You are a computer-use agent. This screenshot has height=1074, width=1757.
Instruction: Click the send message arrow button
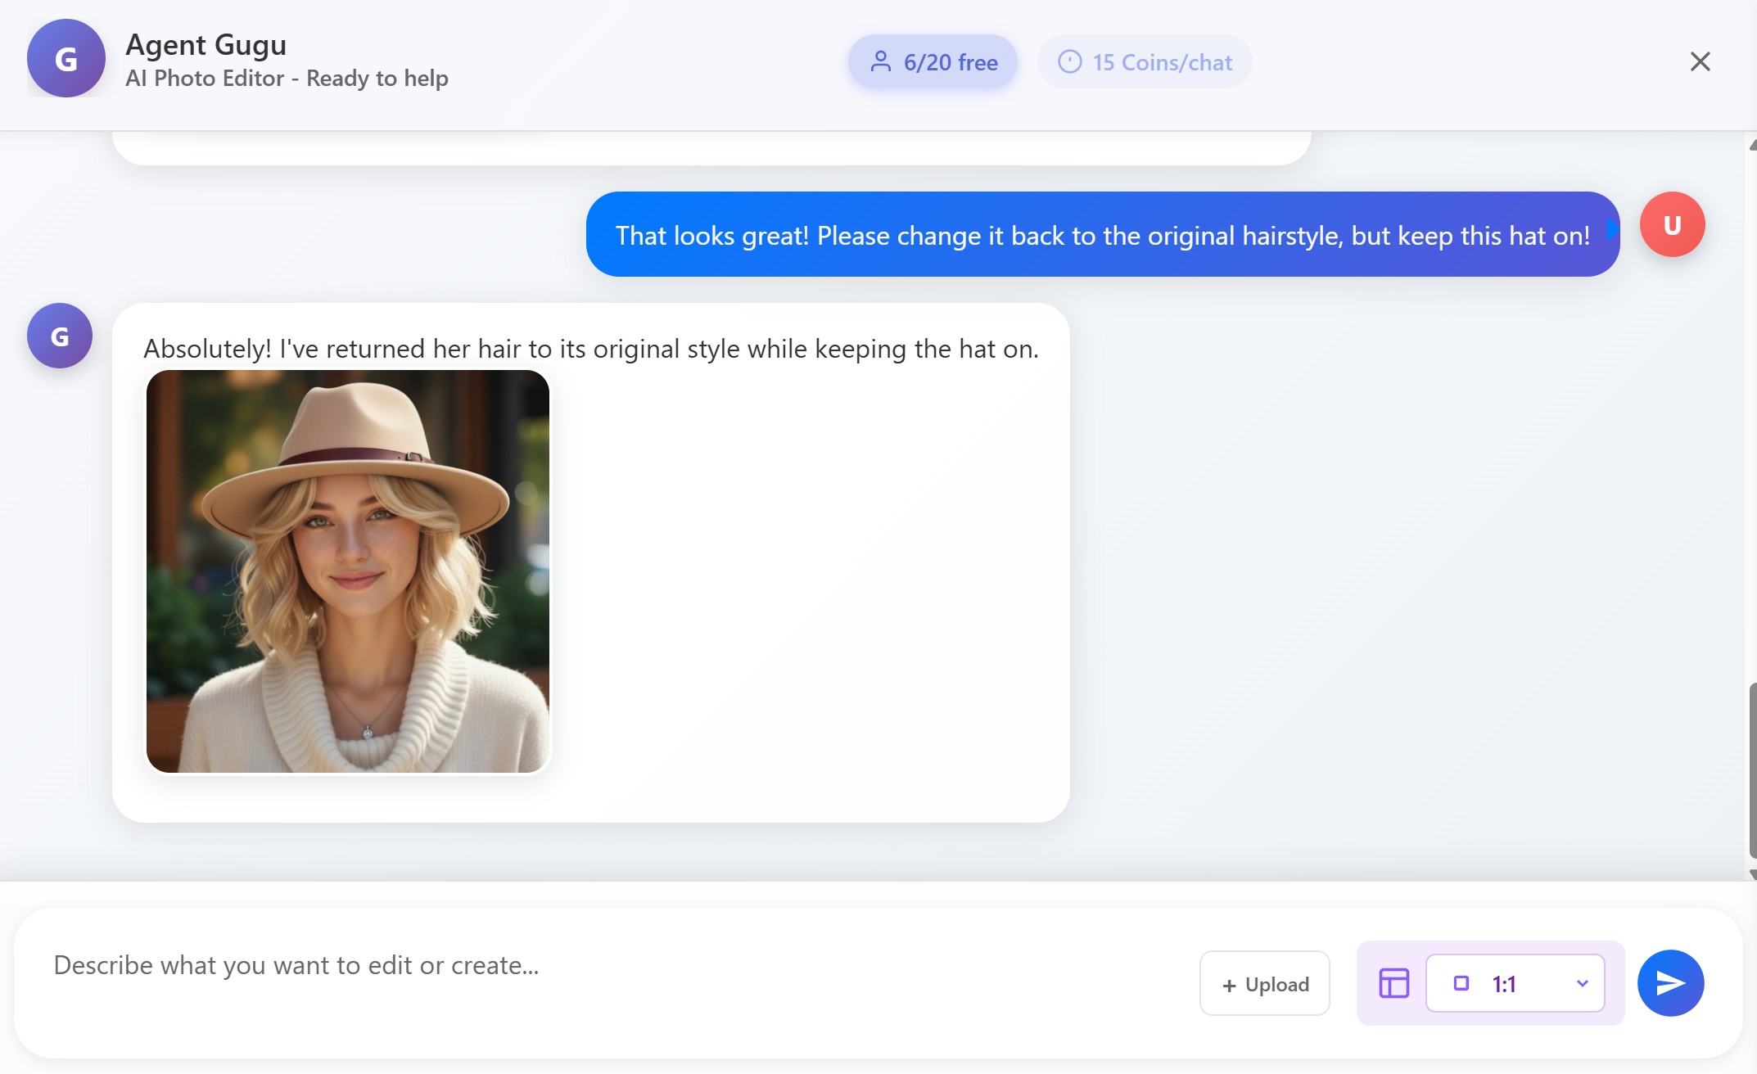(1670, 982)
